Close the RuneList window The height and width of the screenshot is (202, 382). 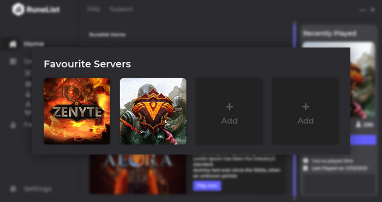tap(373, 10)
